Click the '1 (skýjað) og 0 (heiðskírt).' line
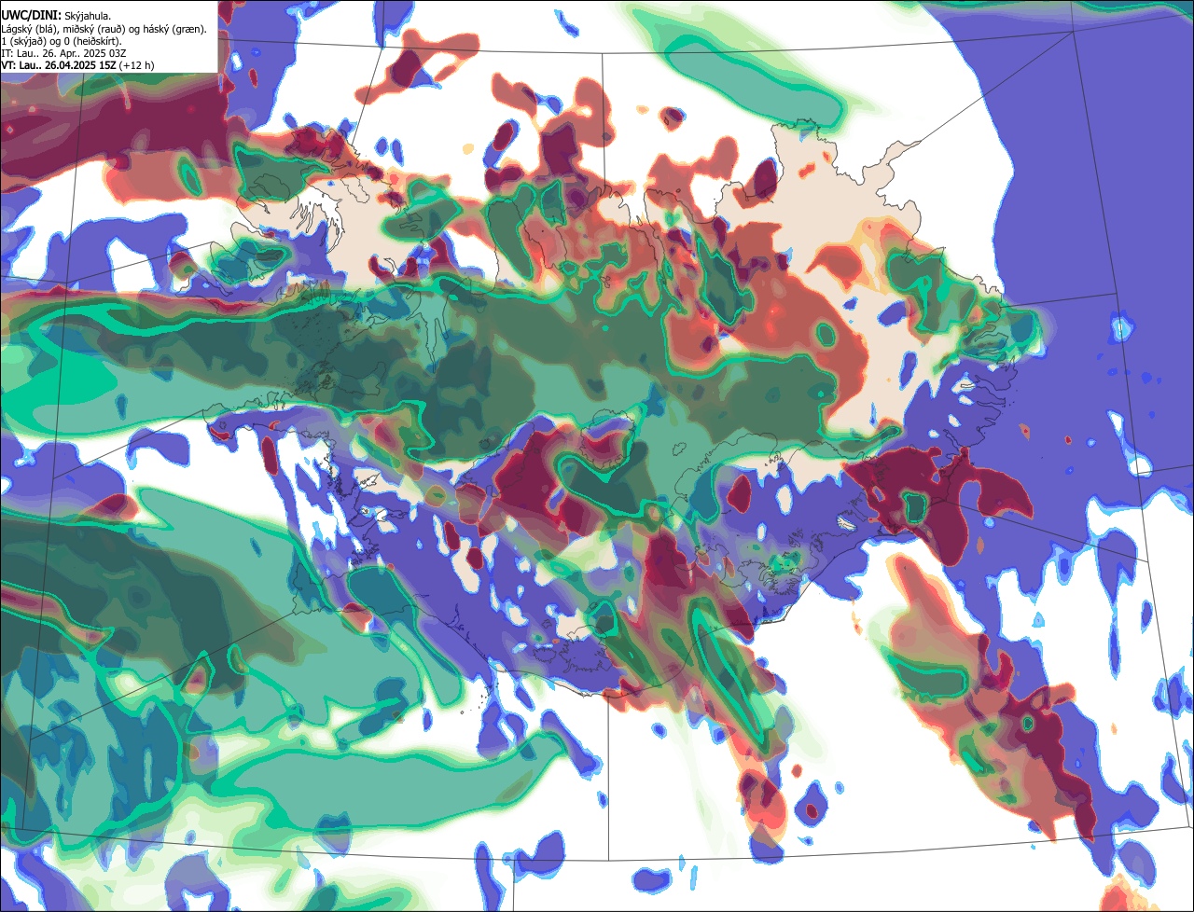 point(62,41)
